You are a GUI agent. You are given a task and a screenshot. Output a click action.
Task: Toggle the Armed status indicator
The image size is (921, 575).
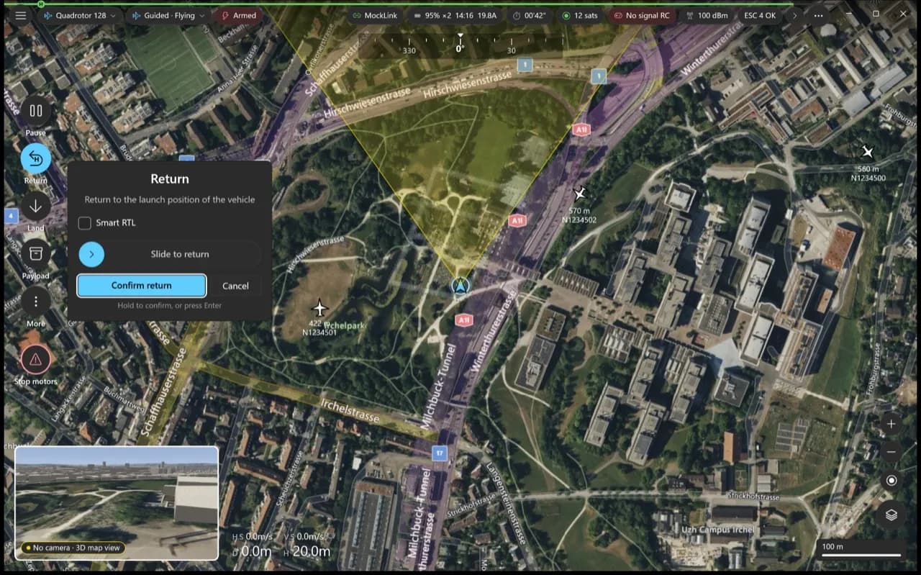pos(238,15)
